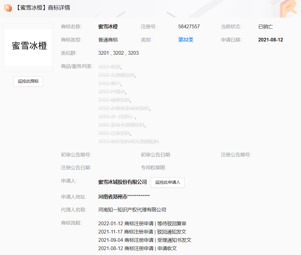The width and height of the screenshot is (301, 255).
Task: Click agent name 河南知一知识产权代理有限公司
Action: point(132,210)
